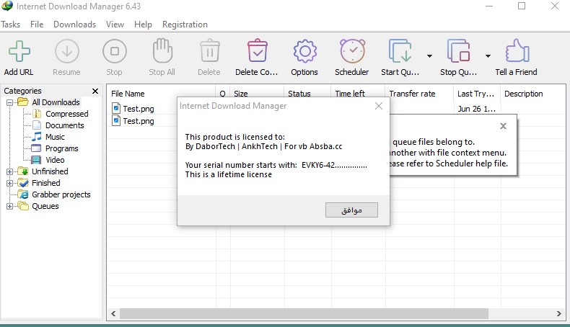Click the Stop Queue icon
570x327 pixels.
click(x=458, y=51)
